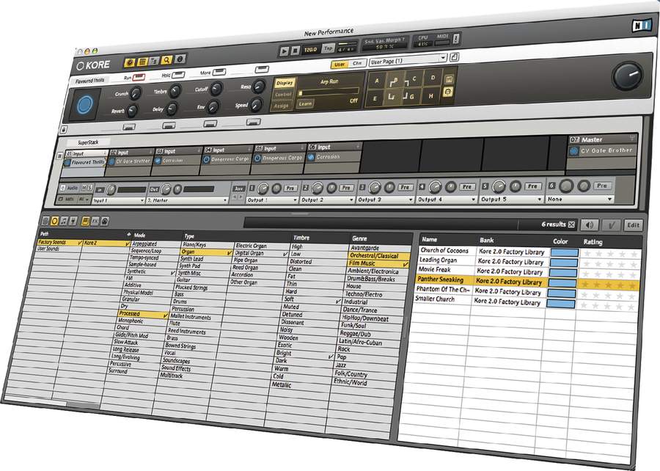660x471 pixels.
Task: Open the Input 1 dropdown
Action: [x=119, y=201]
